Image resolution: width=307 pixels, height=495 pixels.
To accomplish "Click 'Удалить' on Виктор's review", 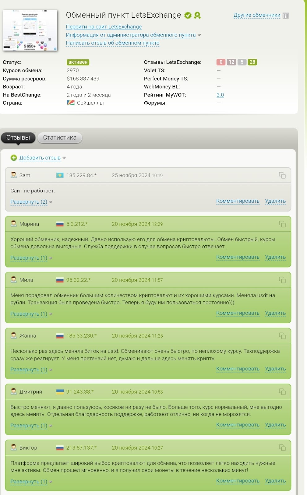I will pyautogui.click(x=275, y=481).
